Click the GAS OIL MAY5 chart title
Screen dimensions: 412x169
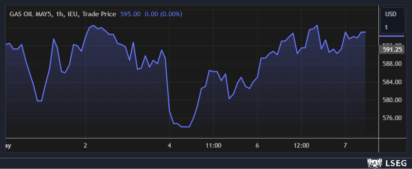(x=63, y=14)
